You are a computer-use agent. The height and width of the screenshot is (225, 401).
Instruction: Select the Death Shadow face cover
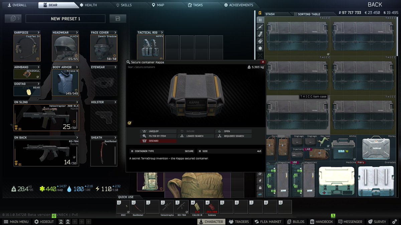(104, 48)
